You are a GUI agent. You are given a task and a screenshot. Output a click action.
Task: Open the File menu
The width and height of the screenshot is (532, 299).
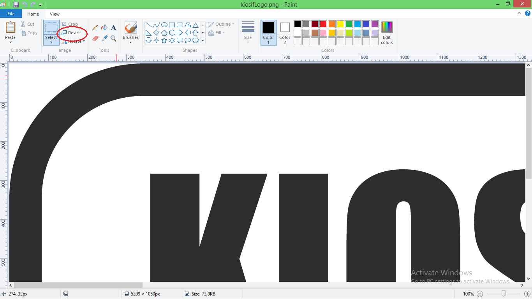(x=11, y=14)
